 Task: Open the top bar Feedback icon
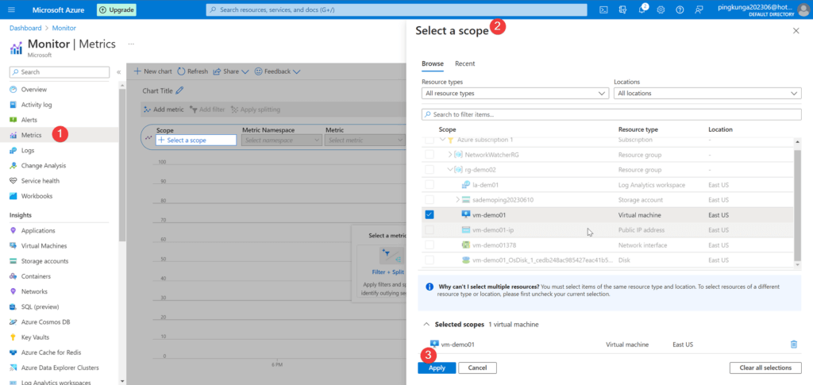pyautogui.click(x=699, y=10)
